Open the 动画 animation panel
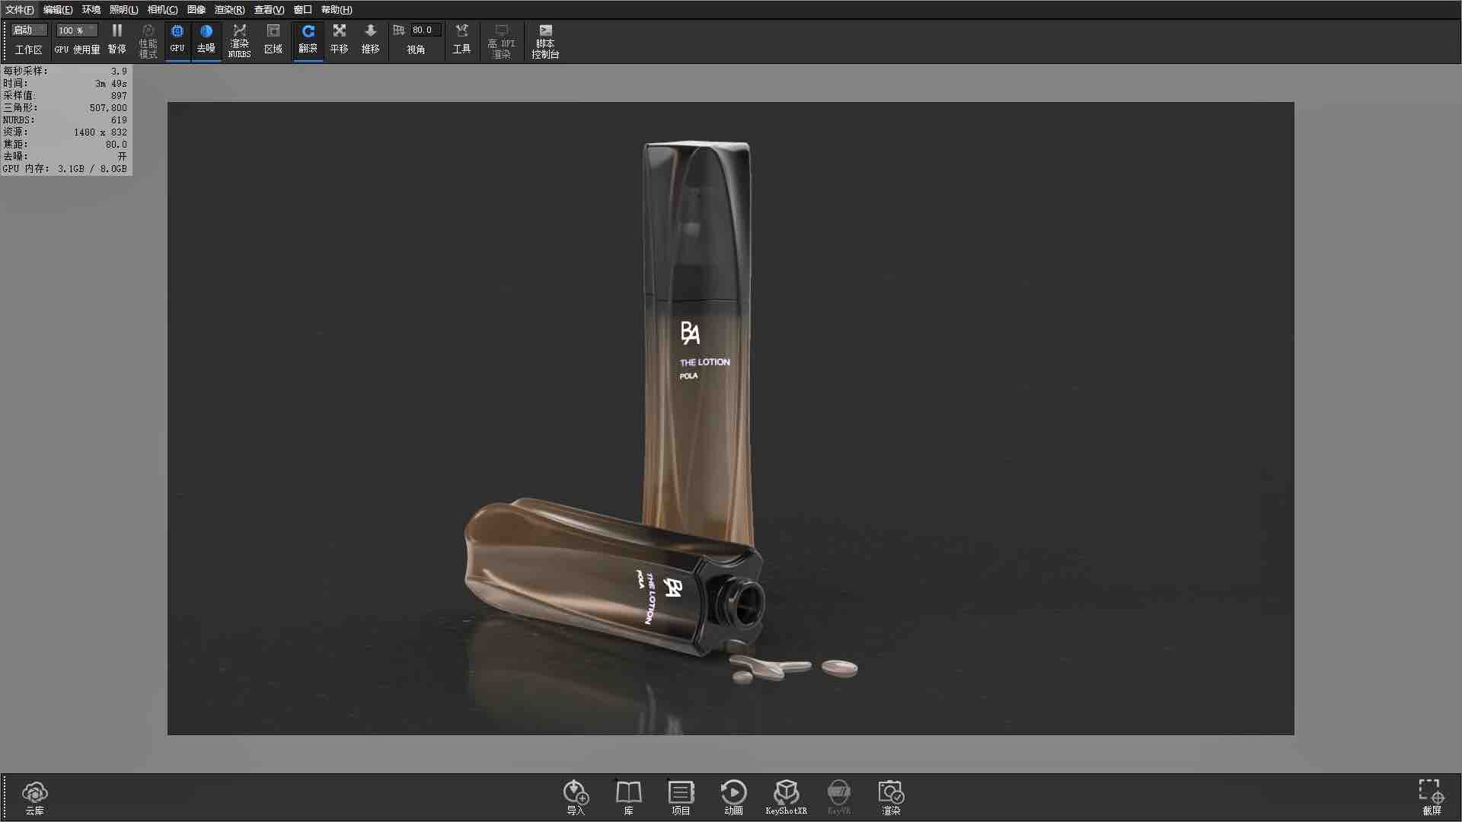Viewport: 1462px width, 822px height. coord(733,796)
